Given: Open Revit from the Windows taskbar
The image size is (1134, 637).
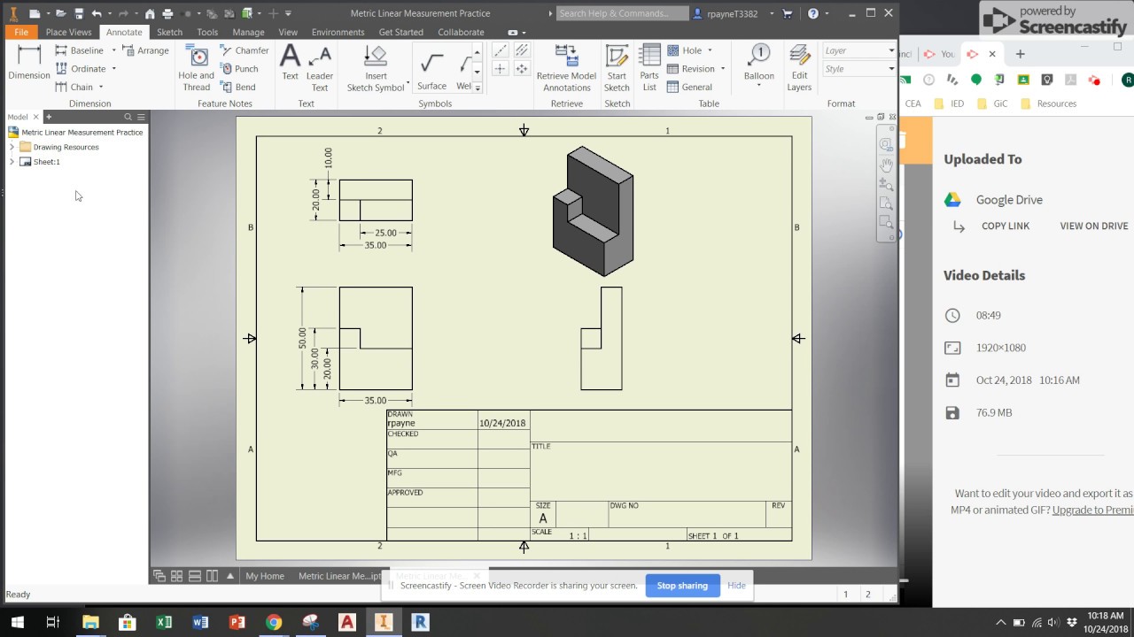Looking at the screenshot, I should point(421,622).
